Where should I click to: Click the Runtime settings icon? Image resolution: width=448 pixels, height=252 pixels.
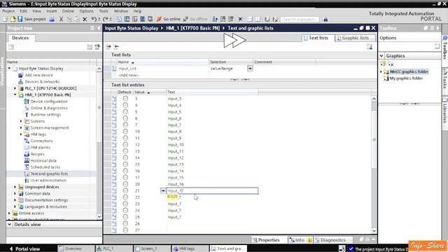[x=27, y=115]
